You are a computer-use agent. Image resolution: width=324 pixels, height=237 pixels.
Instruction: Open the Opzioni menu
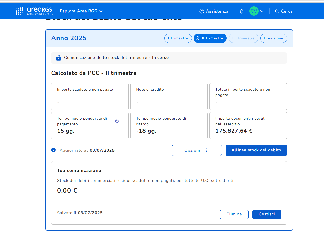click(196, 150)
